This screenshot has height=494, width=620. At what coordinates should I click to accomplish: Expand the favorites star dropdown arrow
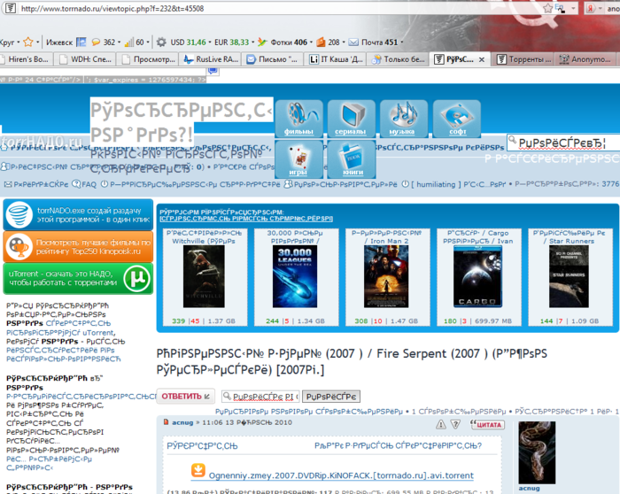click(37, 42)
